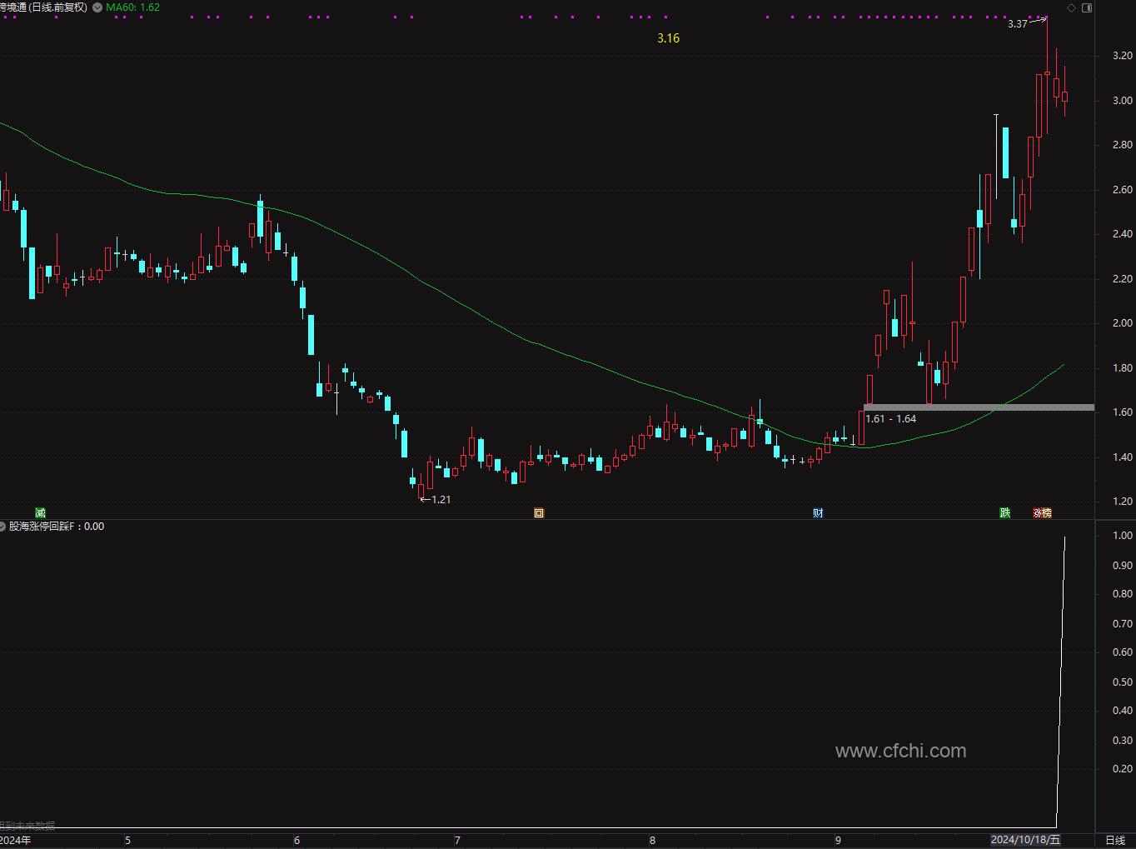Click the diamond icon at top right
1136x849 pixels.
pos(1072,7)
